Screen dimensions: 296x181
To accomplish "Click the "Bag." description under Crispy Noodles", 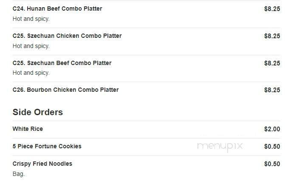I will coord(19,174).
